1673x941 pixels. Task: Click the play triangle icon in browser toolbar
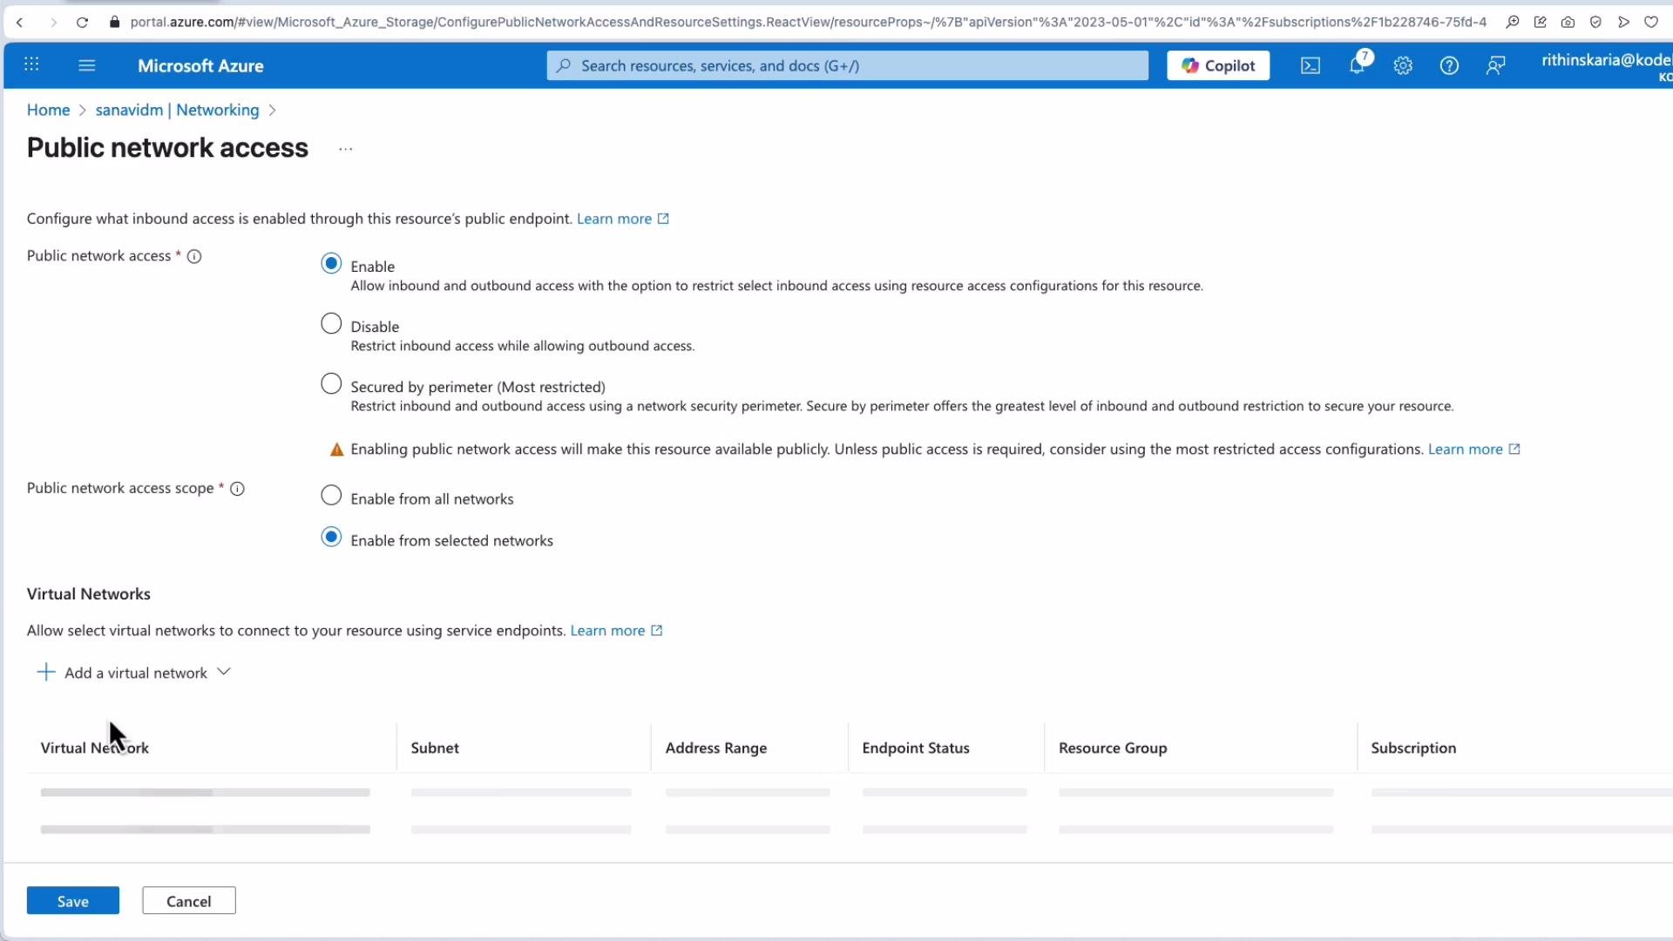(x=1623, y=22)
